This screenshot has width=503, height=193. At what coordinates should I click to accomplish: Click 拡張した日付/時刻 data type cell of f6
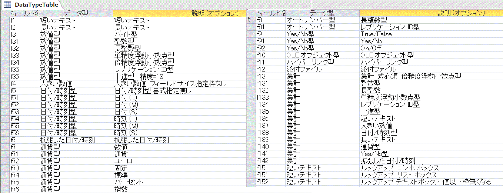tap(76, 140)
